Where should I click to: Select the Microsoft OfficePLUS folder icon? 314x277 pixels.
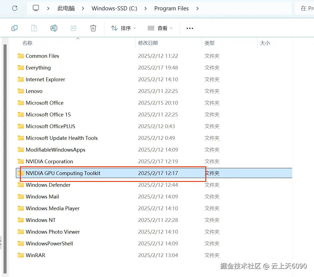pos(21,126)
